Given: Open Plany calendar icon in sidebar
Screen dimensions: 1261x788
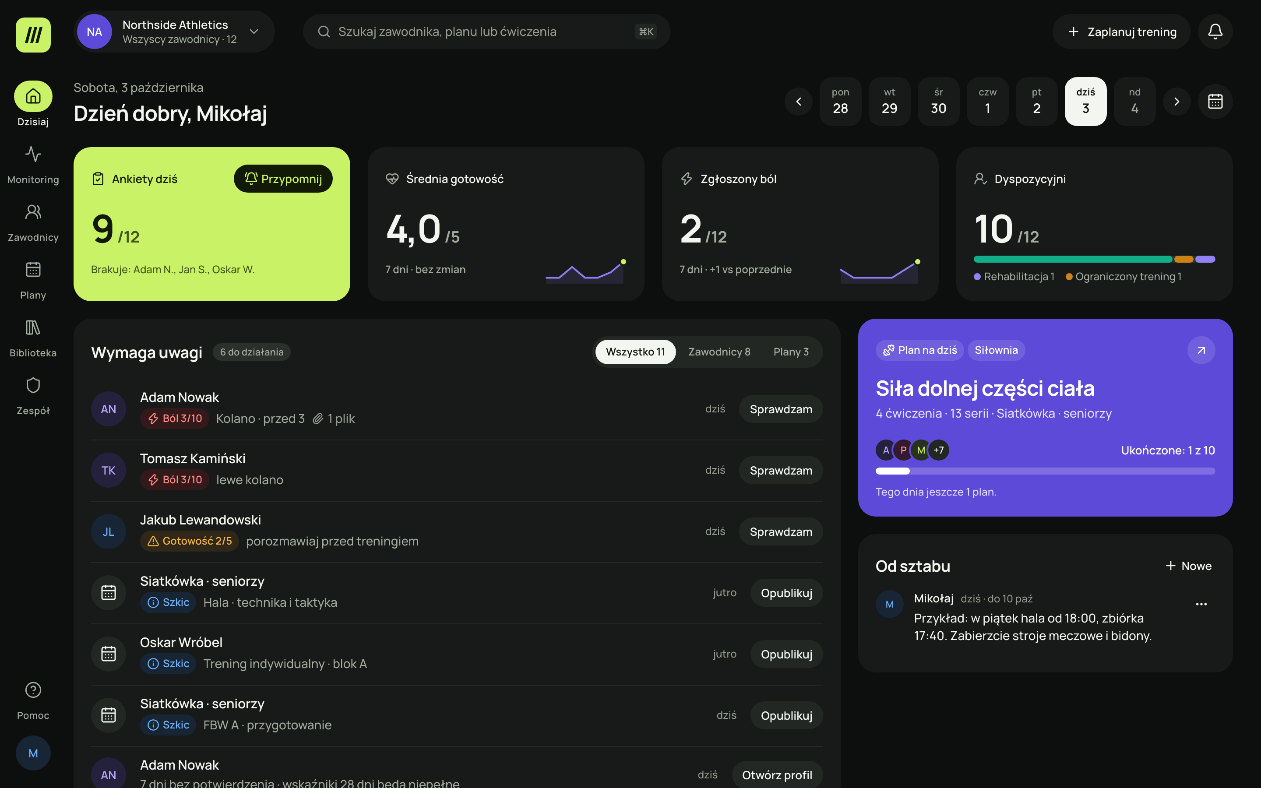Looking at the screenshot, I should [33, 270].
